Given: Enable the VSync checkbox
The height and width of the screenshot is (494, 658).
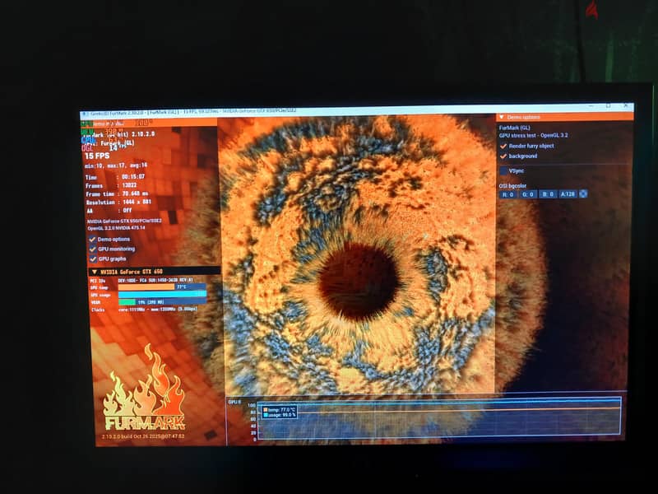Looking at the screenshot, I should 503,171.
